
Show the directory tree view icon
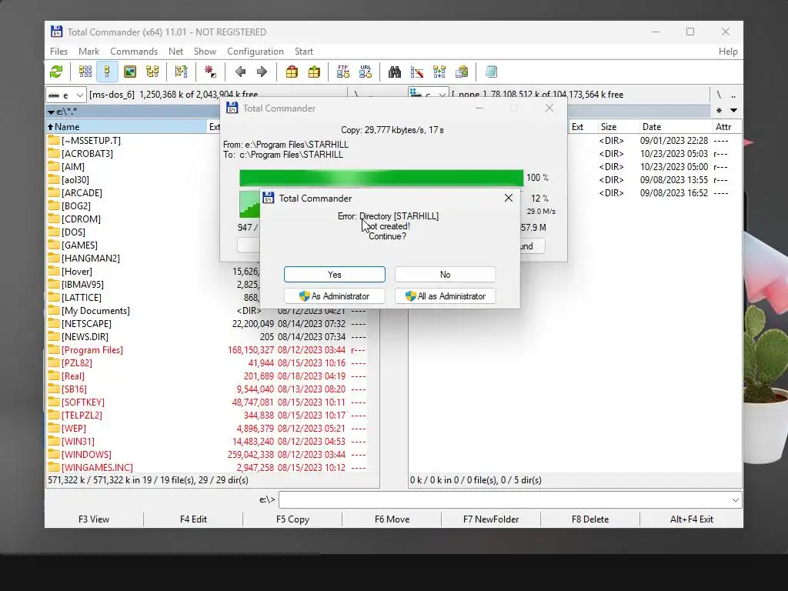point(152,72)
